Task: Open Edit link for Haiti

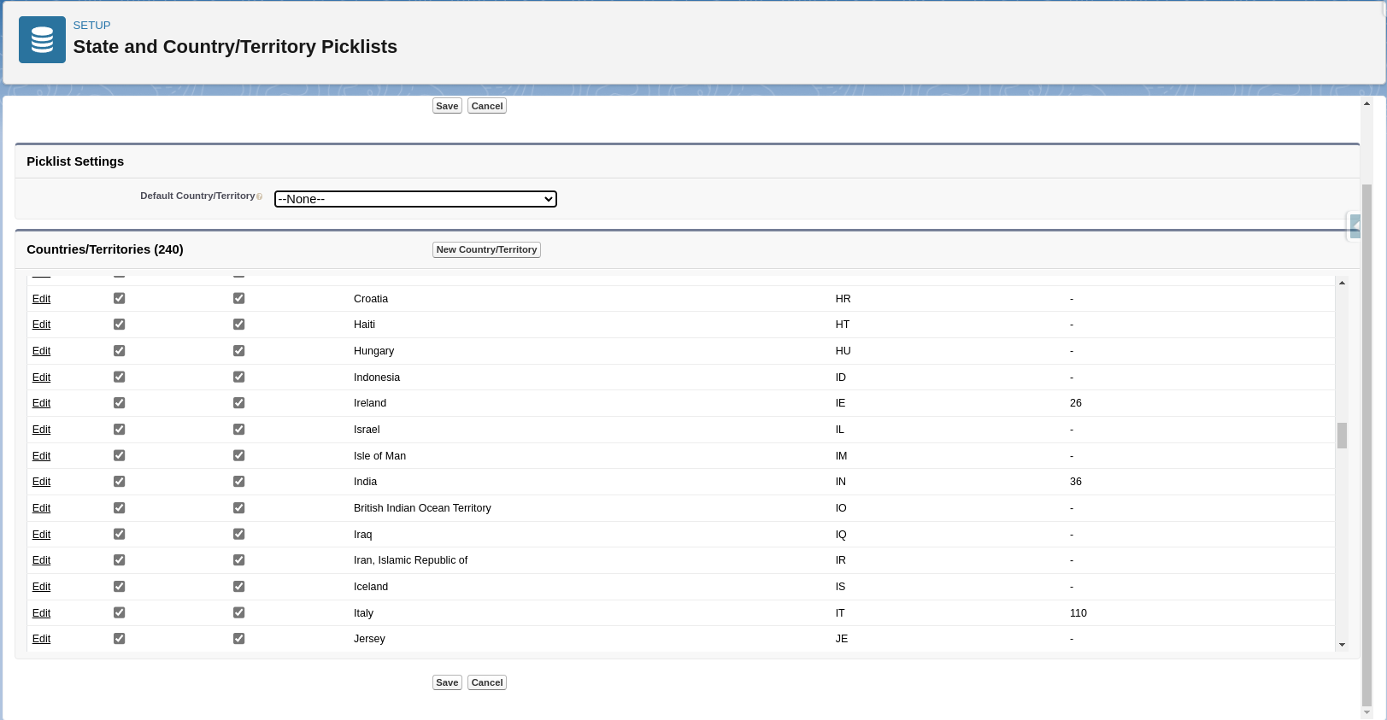Action: click(x=41, y=325)
